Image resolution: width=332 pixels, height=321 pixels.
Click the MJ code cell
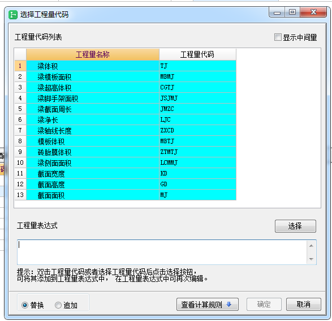coord(197,195)
